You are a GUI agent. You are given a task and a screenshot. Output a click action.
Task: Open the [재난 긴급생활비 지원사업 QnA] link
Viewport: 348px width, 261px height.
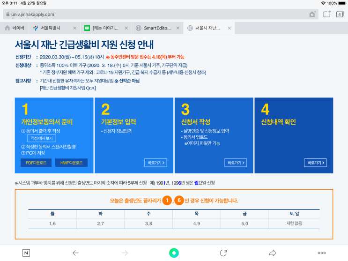pyautogui.click(x=68, y=88)
